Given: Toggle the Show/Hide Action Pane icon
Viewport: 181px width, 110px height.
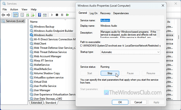Looking at the screenshot, I should coord(45,15).
